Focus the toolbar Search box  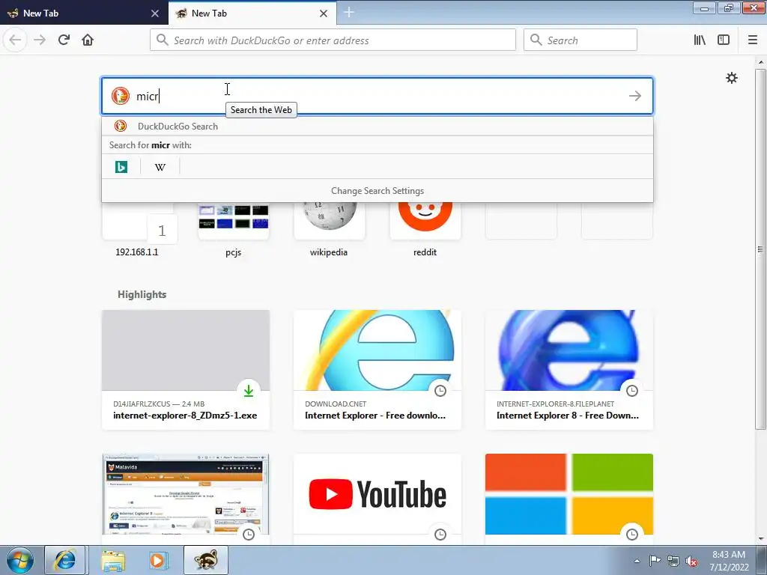pos(580,40)
